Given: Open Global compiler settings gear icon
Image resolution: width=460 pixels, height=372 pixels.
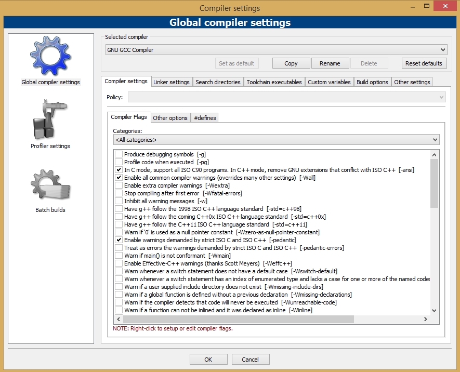Looking at the screenshot, I should (x=50, y=56).
